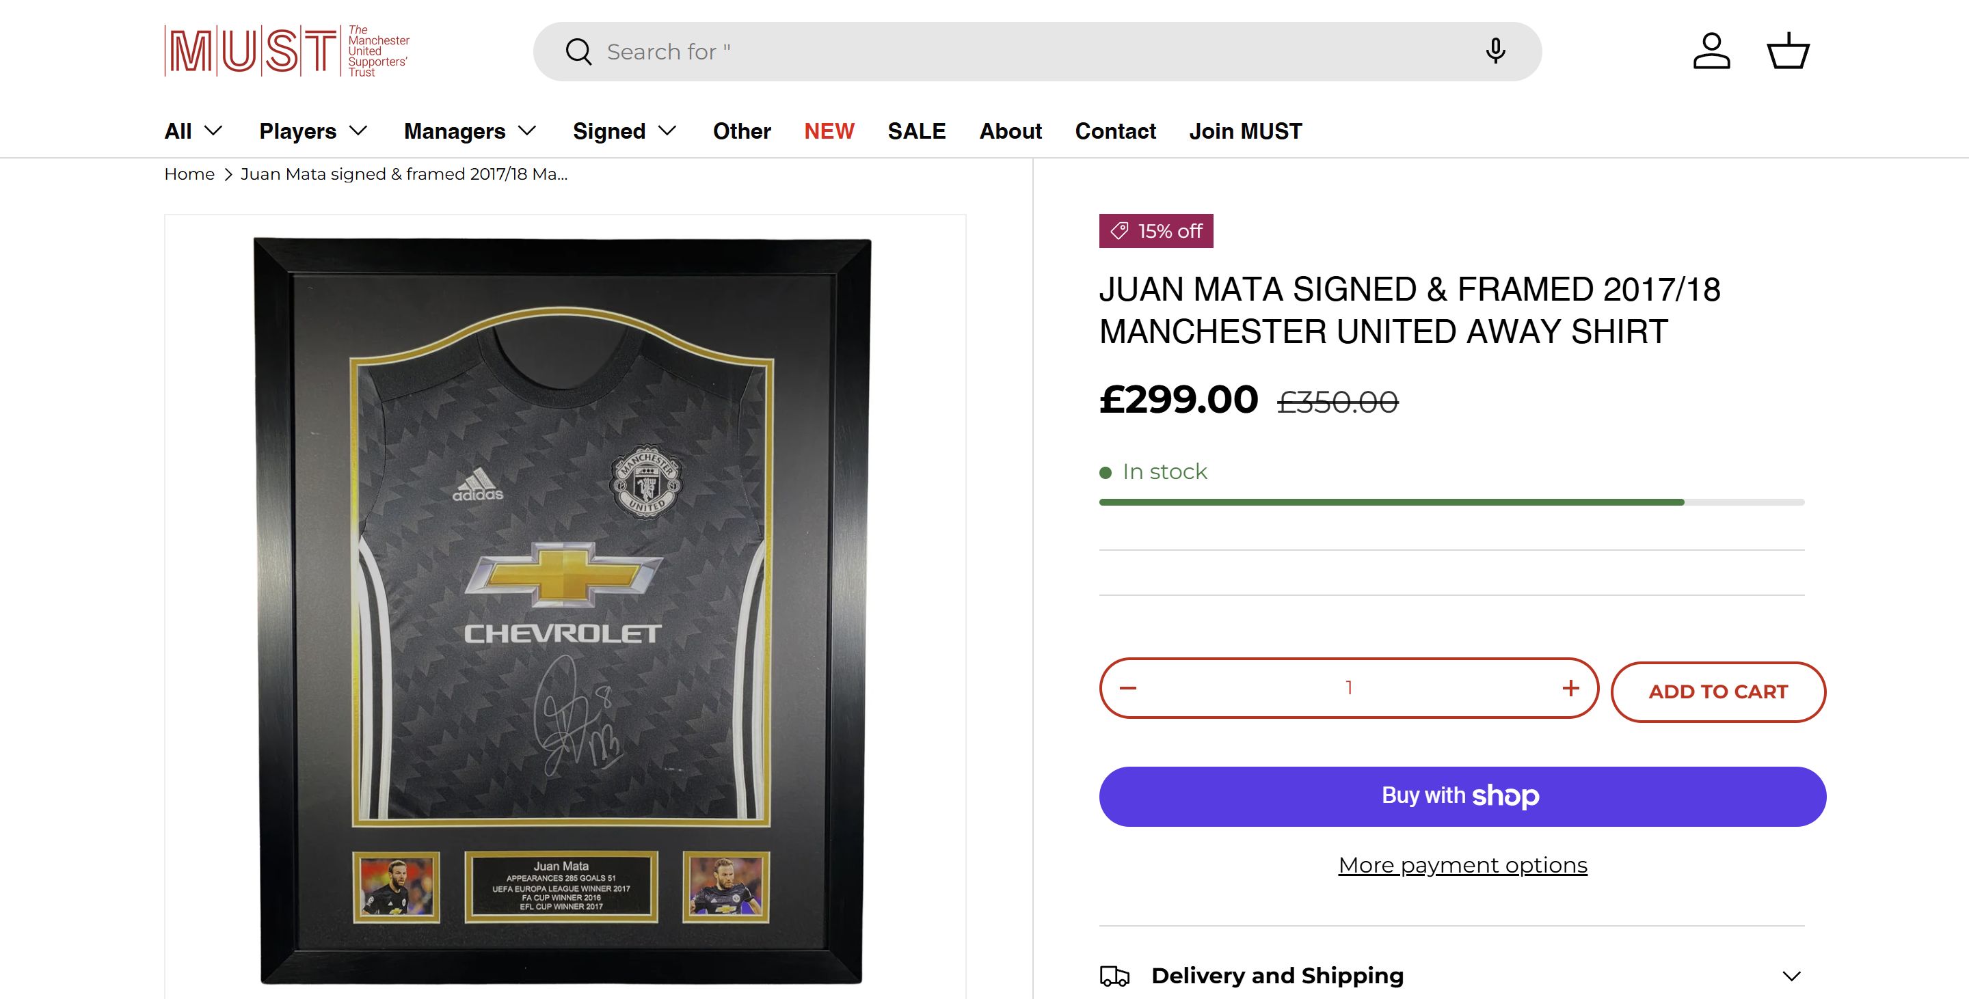Activate voice search microphone icon
This screenshot has height=999, width=1969.
pos(1495,51)
